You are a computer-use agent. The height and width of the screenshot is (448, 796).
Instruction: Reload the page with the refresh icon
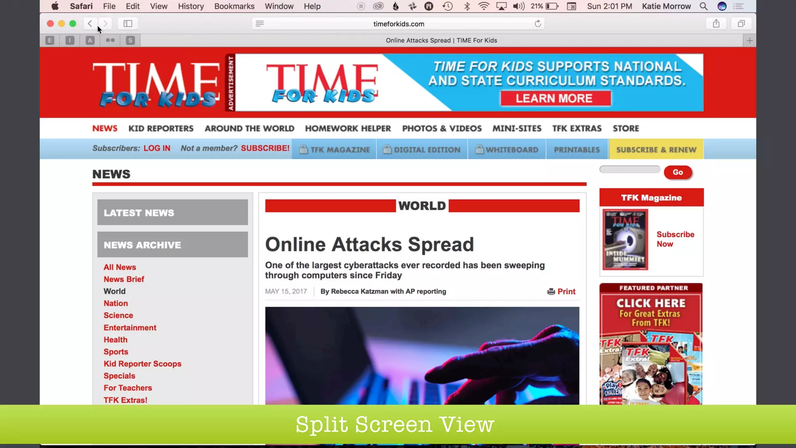538,24
